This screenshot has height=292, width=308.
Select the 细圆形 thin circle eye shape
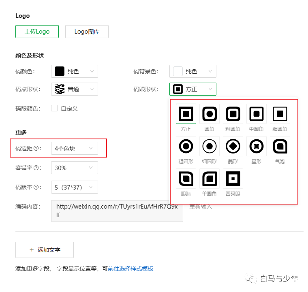click(x=210, y=146)
